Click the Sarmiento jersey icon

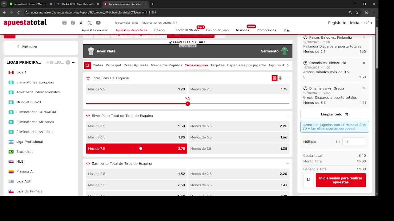[285, 51]
